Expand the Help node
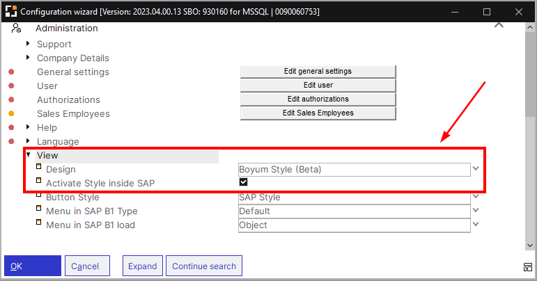Image resolution: width=537 pixels, height=281 pixels. click(28, 127)
